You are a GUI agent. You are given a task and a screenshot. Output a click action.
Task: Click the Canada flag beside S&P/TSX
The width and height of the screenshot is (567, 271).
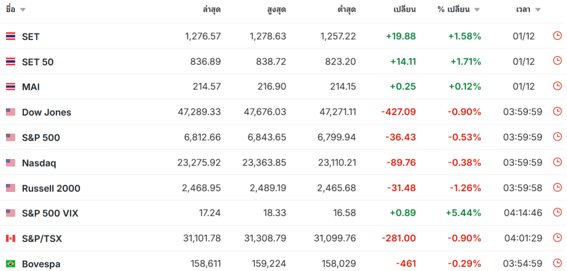click(11, 239)
